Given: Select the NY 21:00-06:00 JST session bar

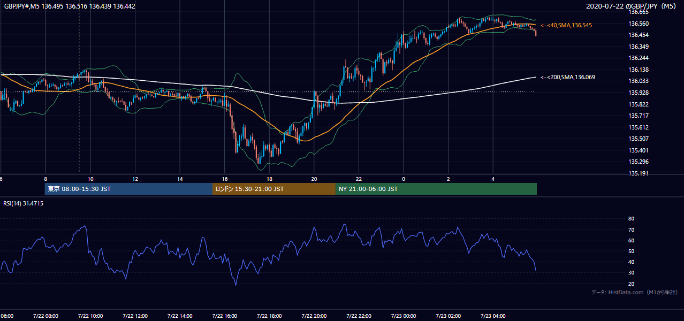Looking at the screenshot, I should click(436, 189).
